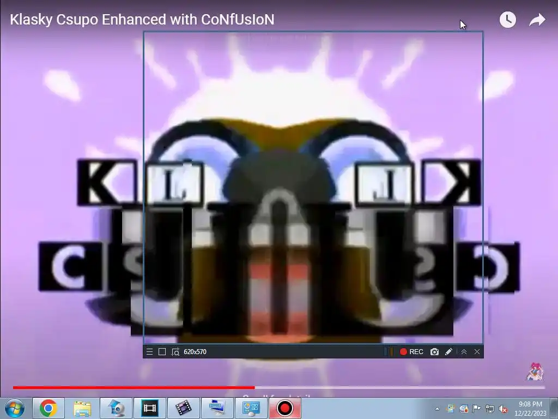Open the keyboard and monitor taskbar app
The image size is (558, 419).
pyautogui.click(x=217, y=408)
